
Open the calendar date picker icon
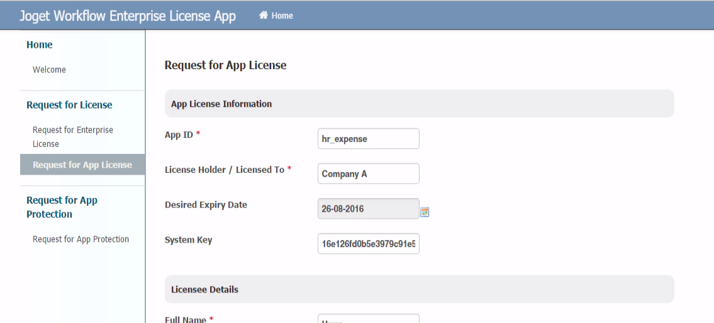click(x=425, y=212)
